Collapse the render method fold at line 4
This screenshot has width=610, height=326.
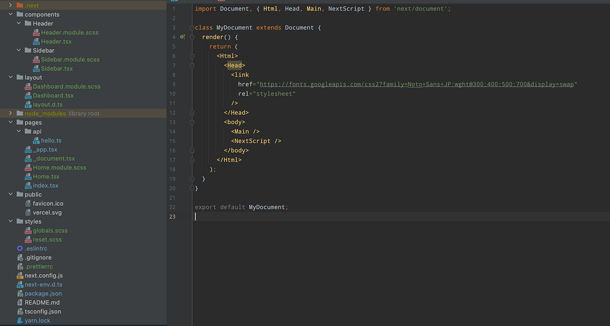click(192, 37)
